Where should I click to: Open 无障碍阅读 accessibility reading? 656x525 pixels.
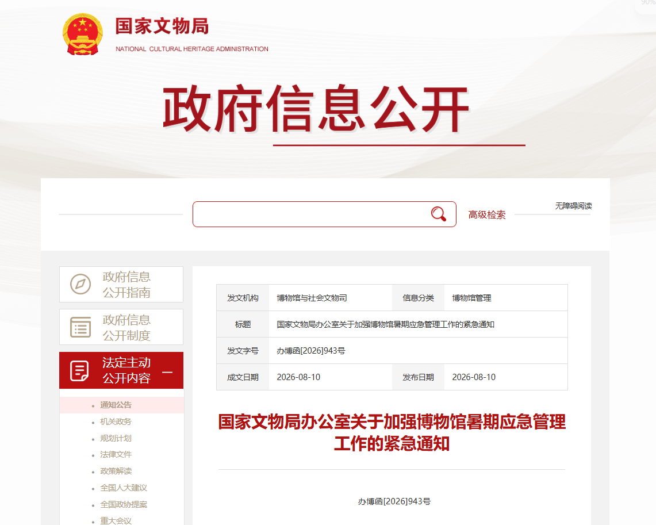tap(573, 206)
